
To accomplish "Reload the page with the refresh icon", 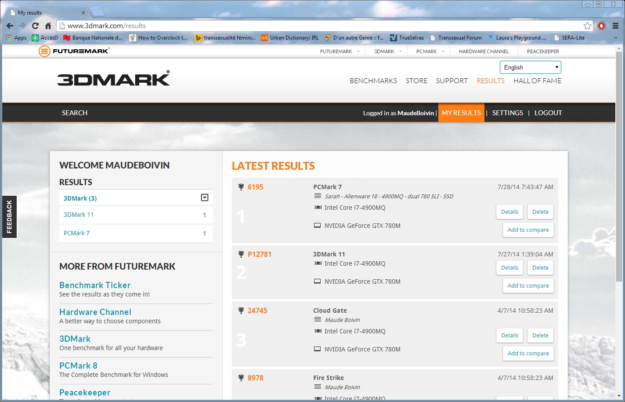I will point(36,26).
